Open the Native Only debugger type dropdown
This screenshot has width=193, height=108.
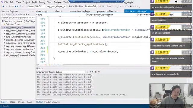click(91, 6)
